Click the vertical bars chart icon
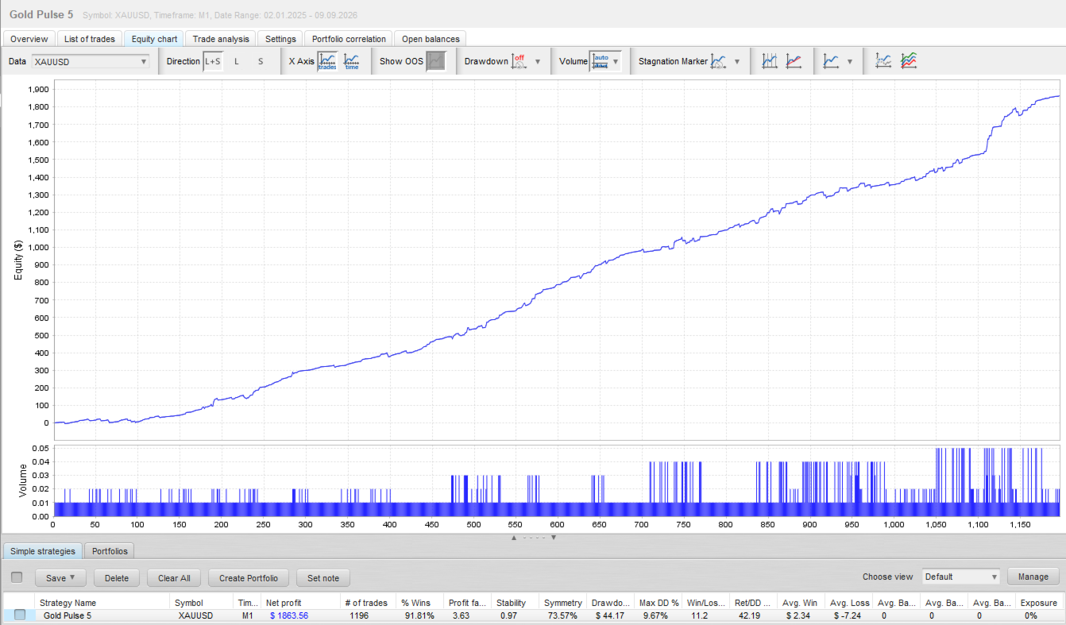This screenshot has height=625, width=1066. pyautogui.click(x=769, y=61)
